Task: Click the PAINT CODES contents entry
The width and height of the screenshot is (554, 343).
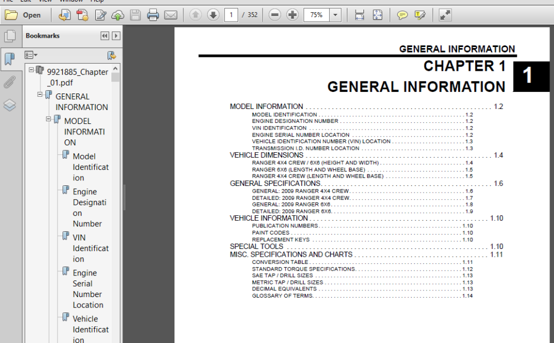Action: pos(271,232)
